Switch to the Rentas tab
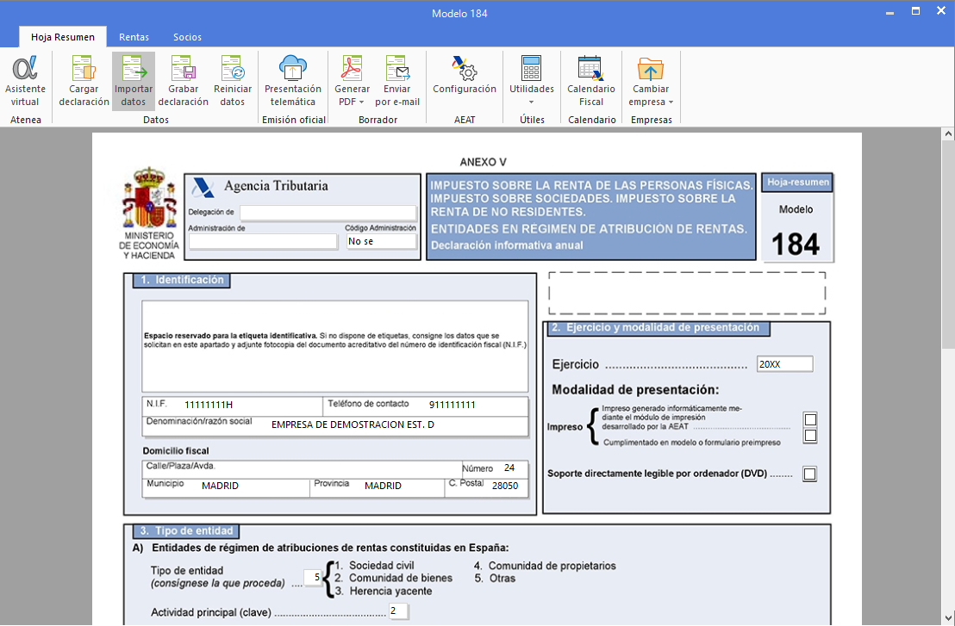 tap(134, 37)
